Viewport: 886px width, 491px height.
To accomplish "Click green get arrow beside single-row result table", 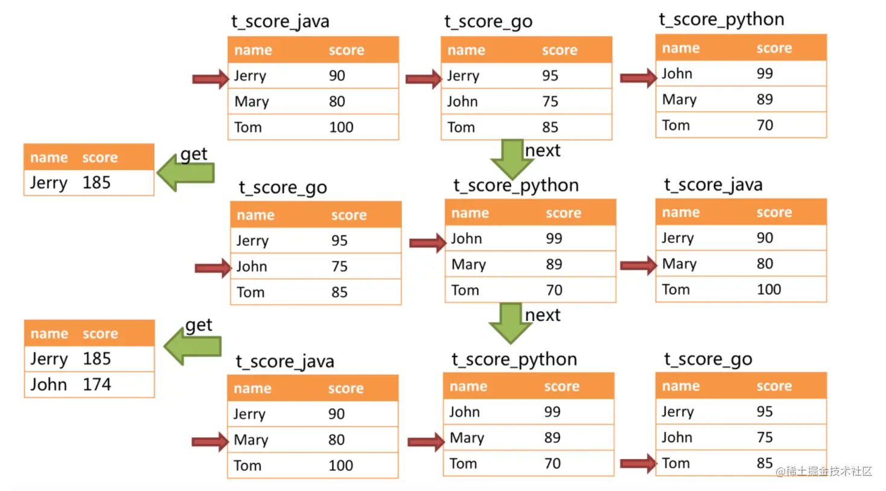I will [x=186, y=173].
